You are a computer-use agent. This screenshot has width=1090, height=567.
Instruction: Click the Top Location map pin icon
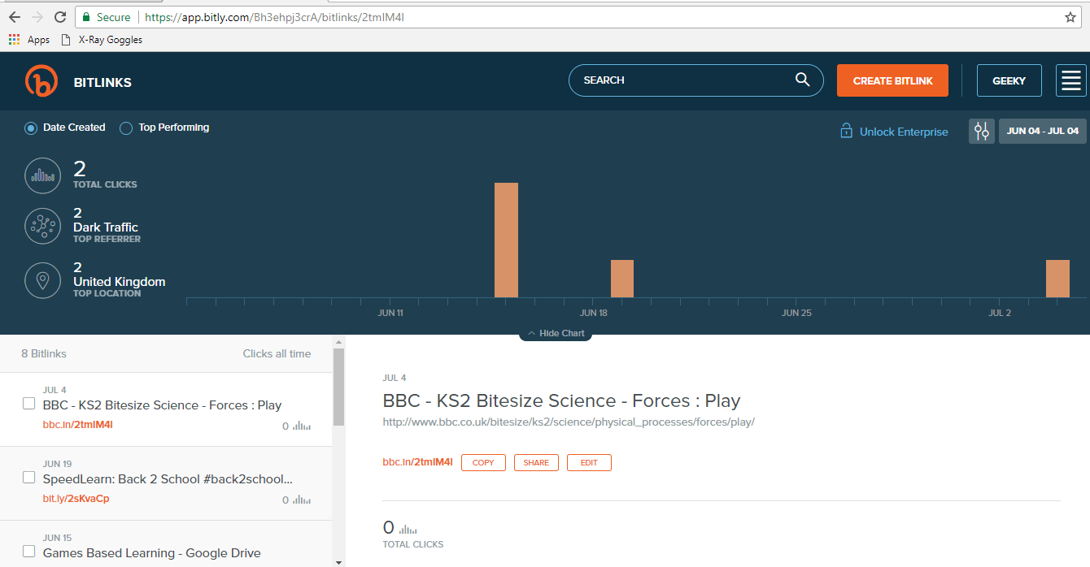click(42, 280)
